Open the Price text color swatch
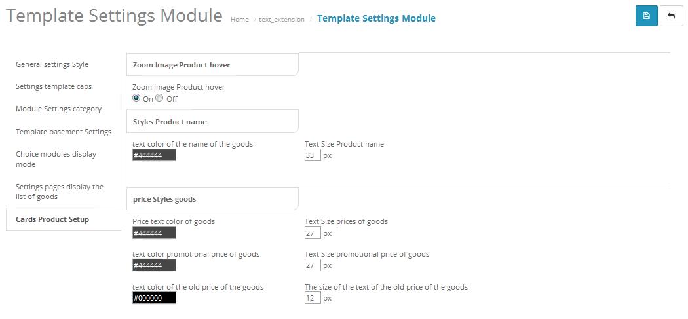The image size is (688, 319). (154, 233)
